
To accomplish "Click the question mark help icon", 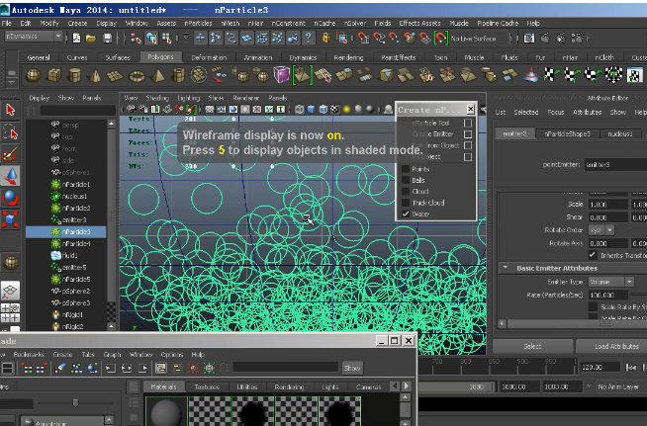I will (309, 38).
